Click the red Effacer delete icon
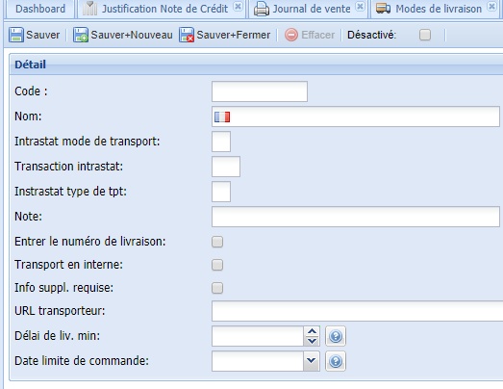Image resolution: width=503 pixels, height=389 pixels. (291, 35)
